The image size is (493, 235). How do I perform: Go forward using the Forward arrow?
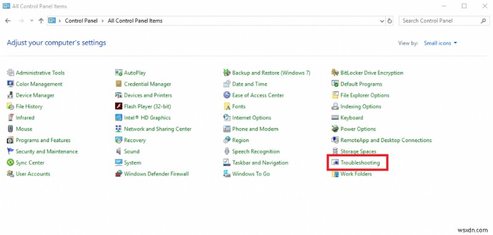click(x=21, y=21)
